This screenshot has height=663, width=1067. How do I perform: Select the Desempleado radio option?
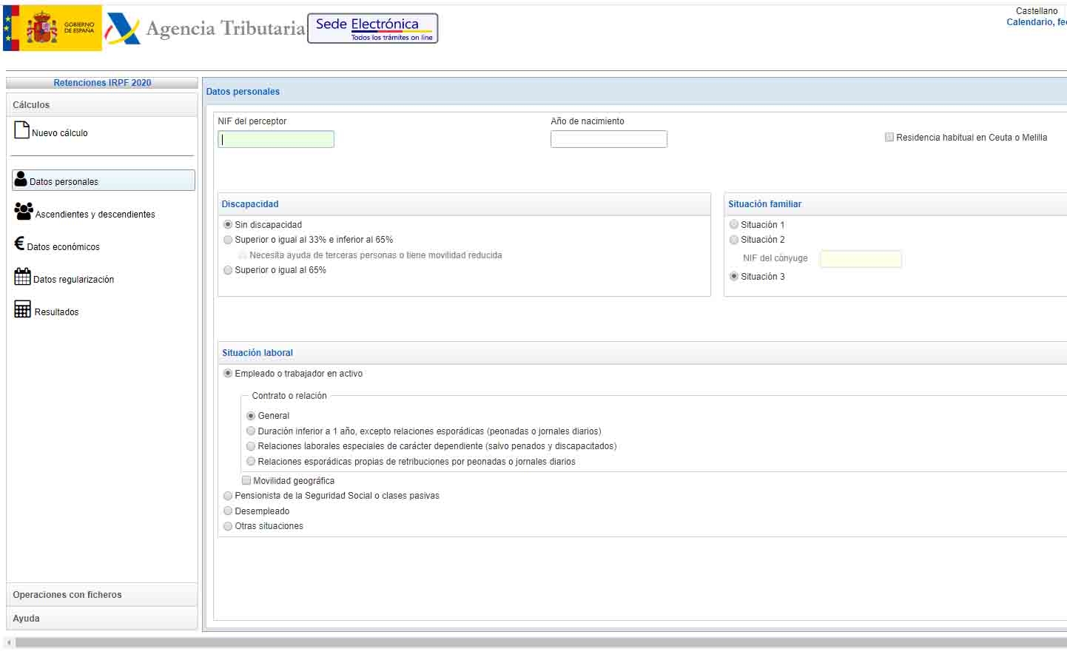point(228,511)
